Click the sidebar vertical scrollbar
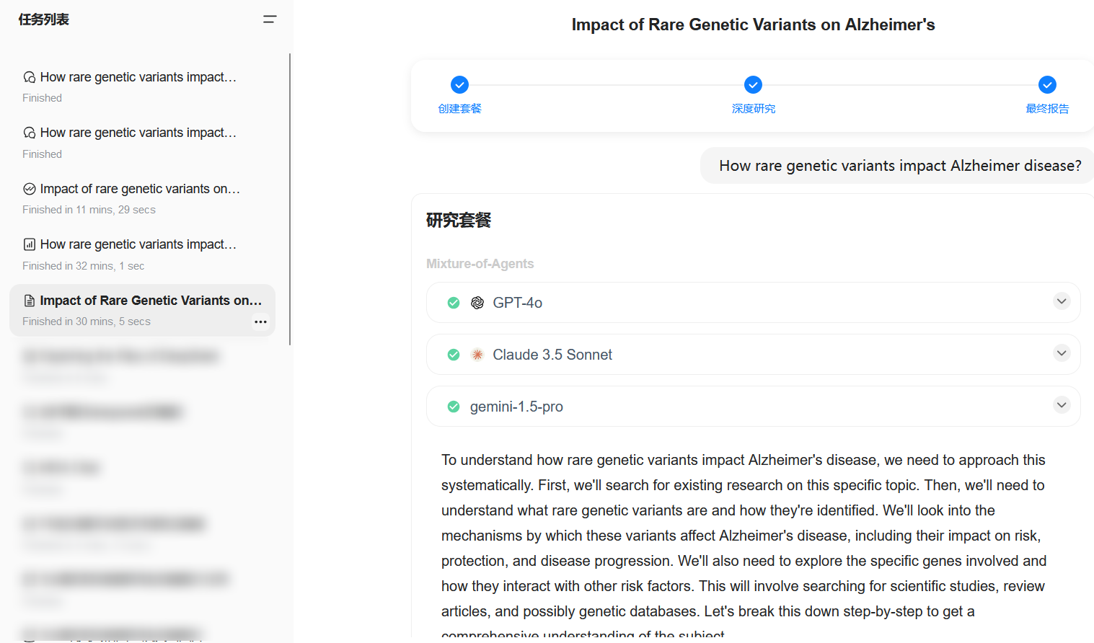The width and height of the screenshot is (1094, 643). (290, 199)
